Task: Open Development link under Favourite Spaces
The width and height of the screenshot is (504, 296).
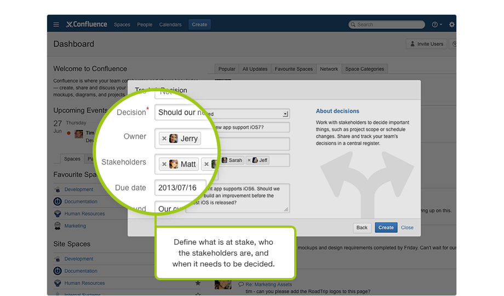Action: click(x=79, y=190)
